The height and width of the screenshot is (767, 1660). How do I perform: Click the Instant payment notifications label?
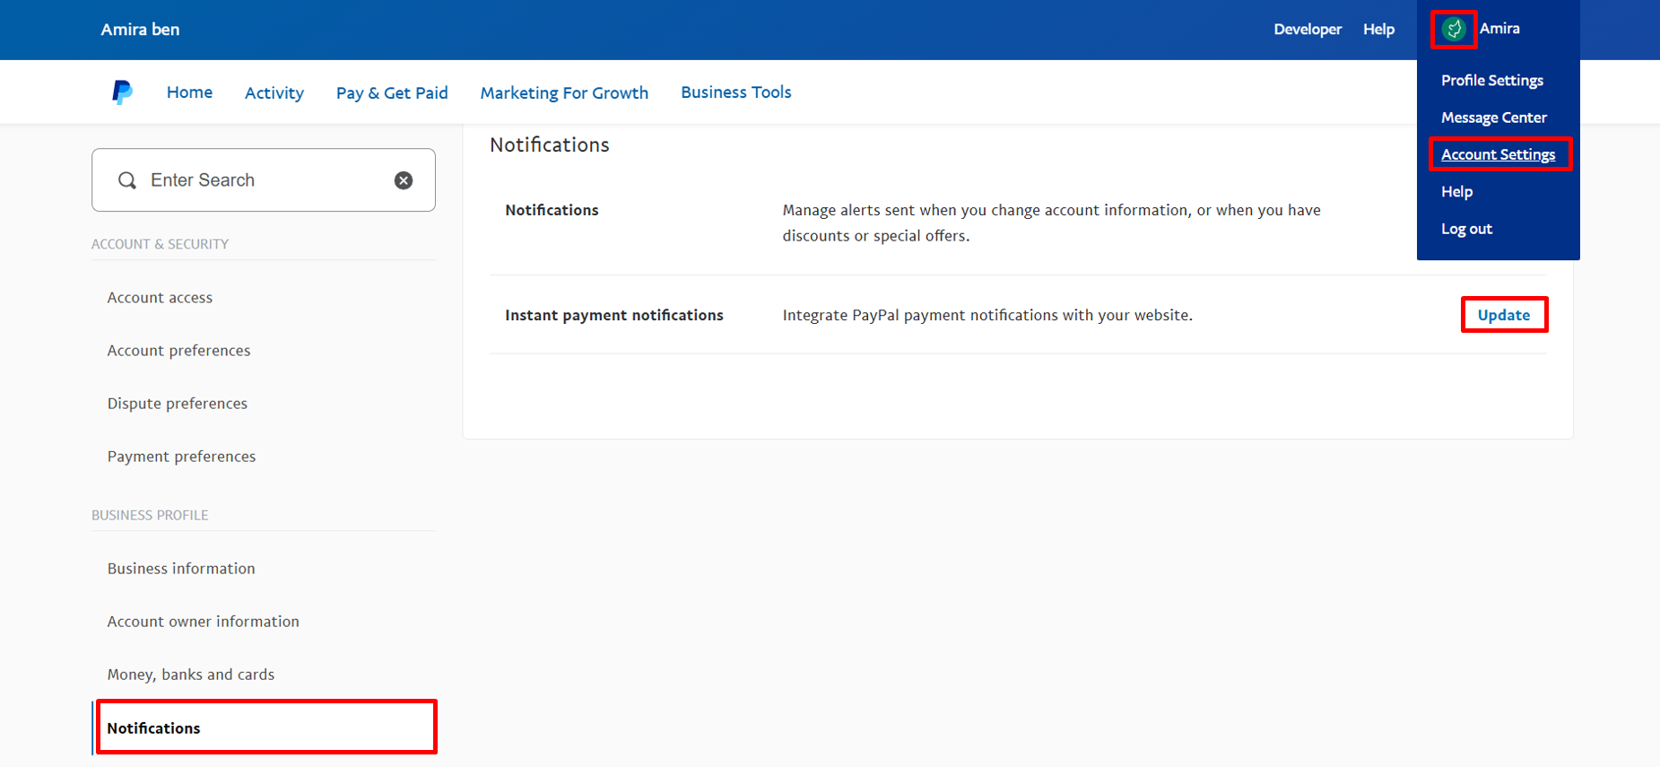click(614, 315)
